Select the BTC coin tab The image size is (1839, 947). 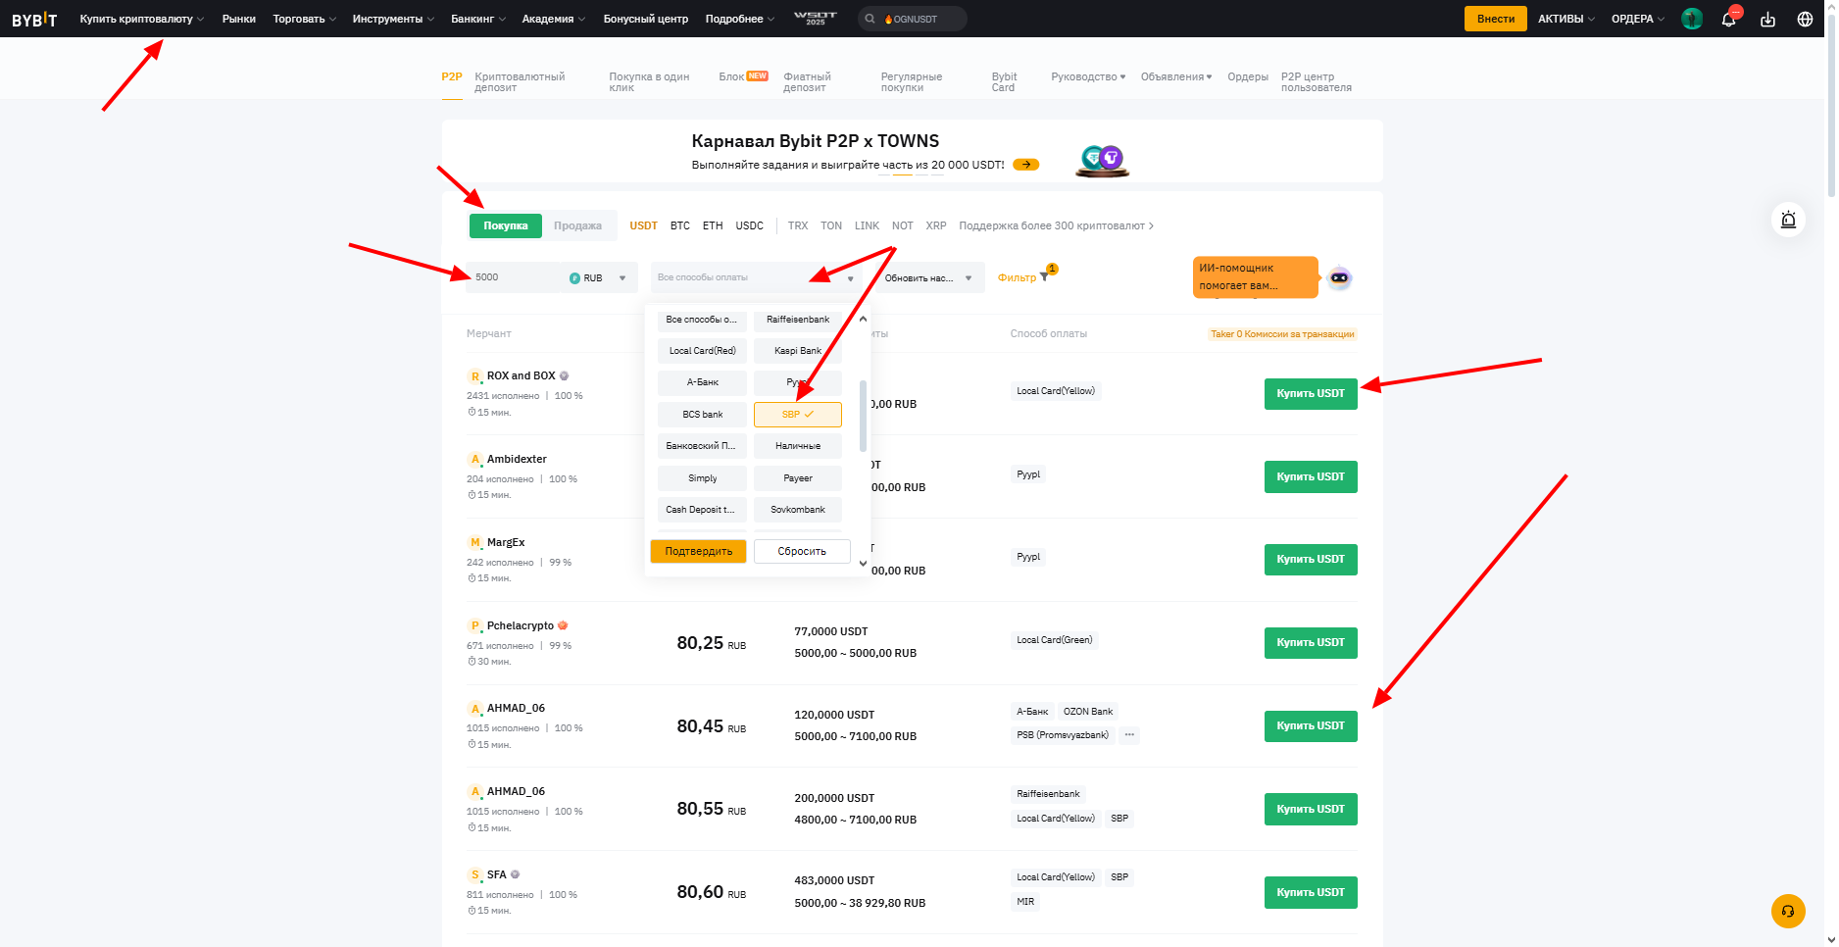[680, 225]
